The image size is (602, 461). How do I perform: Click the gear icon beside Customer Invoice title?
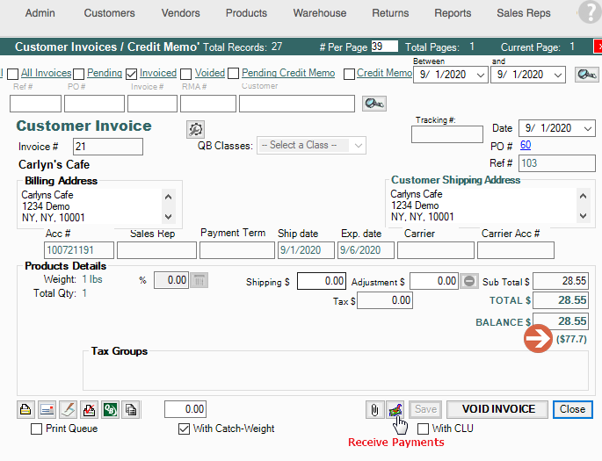(x=195, y=130)
